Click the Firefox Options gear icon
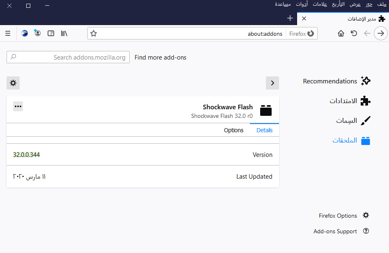 [x=366, y=215]
